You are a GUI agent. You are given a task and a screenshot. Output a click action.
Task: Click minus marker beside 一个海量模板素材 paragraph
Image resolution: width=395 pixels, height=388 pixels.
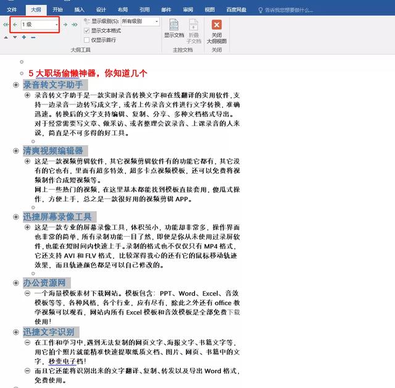click(27, 293)
